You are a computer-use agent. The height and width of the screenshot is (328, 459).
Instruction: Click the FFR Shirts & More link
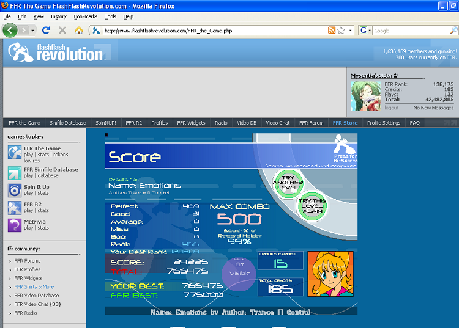(x=34, y=286)
